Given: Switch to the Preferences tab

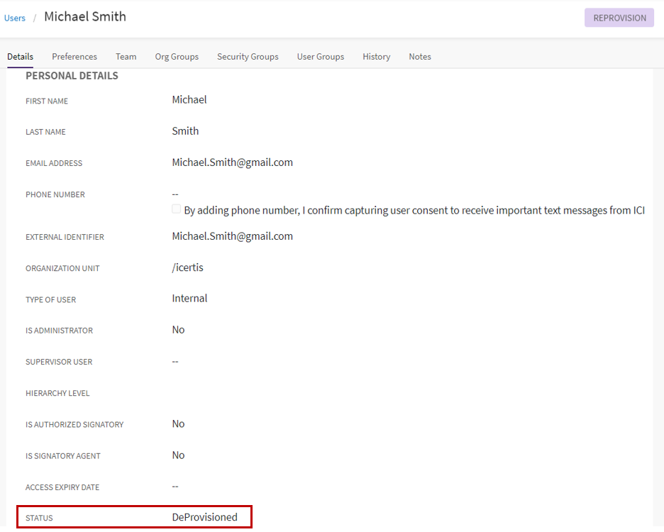Looking at the screenshot, I should [74, 57].
